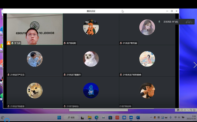The image size is (197, 122).
Task: Click the taskbar search box
Action: [x=71, y=117]
